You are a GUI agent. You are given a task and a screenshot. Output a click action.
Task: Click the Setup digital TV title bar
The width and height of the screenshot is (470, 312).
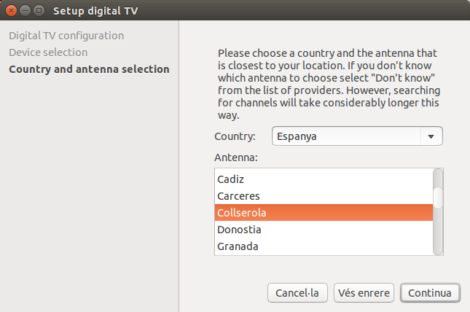tap(255, 11)
